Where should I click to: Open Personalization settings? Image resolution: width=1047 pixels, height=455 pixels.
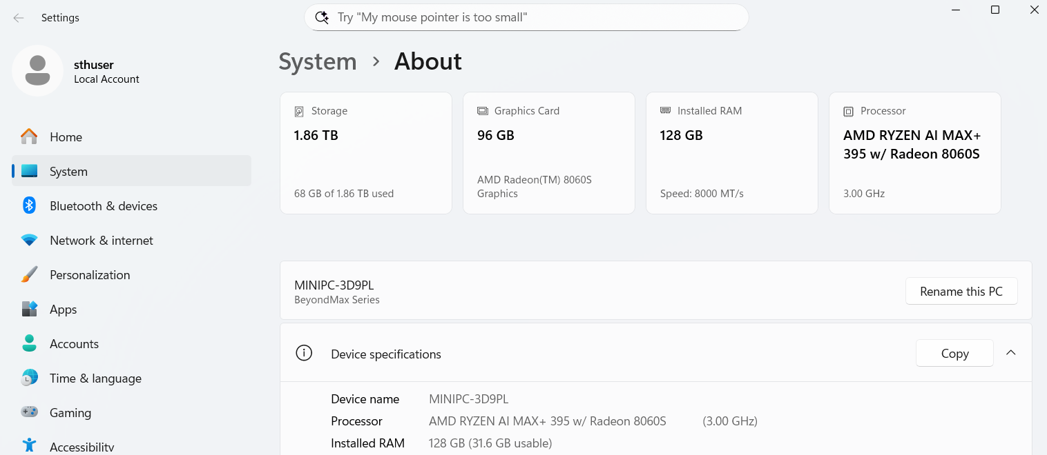[131, 274]
